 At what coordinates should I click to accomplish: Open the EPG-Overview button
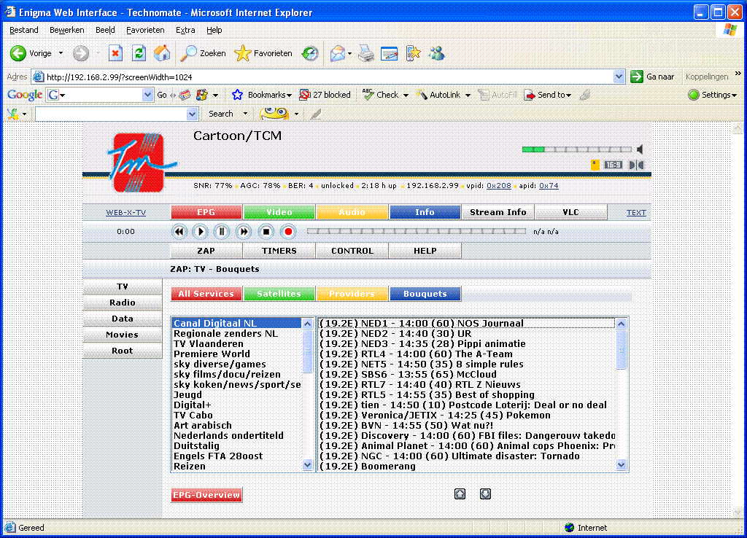pos(206,495)
